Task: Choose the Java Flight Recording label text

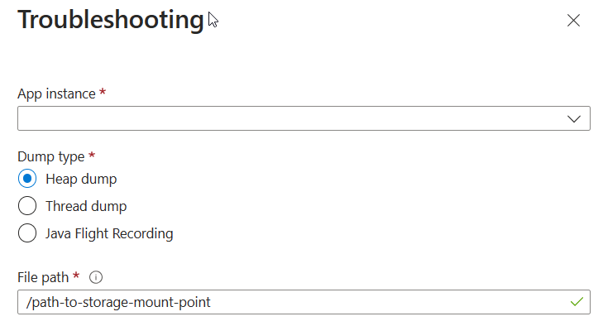Action: tap(109, 233)
